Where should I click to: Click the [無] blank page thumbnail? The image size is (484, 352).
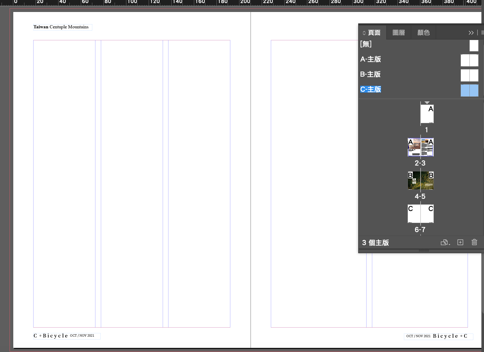[474, 46]
